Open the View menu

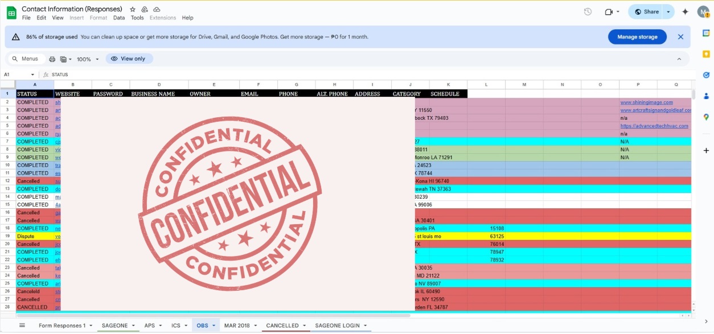58,18
